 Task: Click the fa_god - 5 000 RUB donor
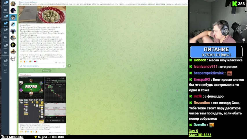coord(49,137)
